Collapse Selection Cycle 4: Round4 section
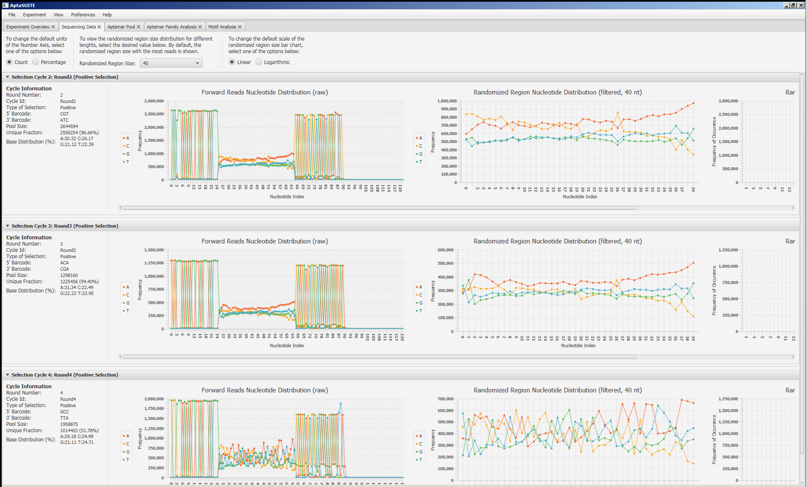 coord(8,375)
